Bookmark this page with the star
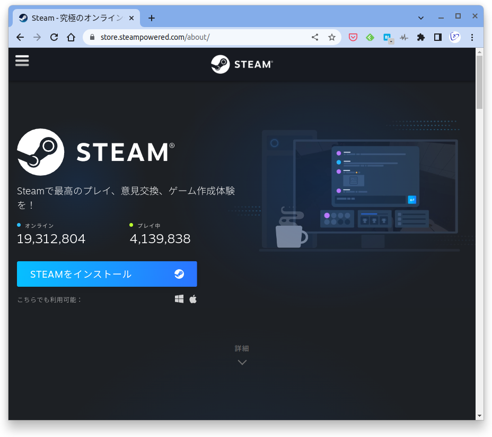492x437 pixels. 332,37
